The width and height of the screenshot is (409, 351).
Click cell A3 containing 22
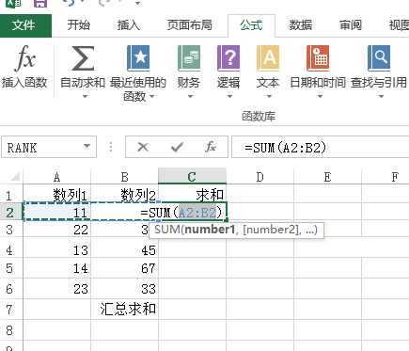[x=56, y=230]
